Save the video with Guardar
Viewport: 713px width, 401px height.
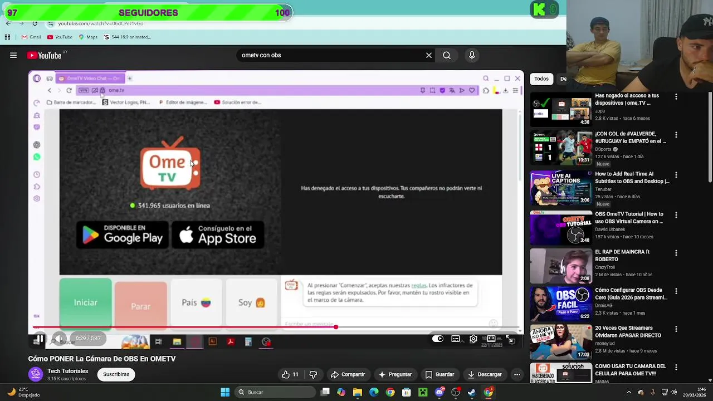tap(439, 374)
